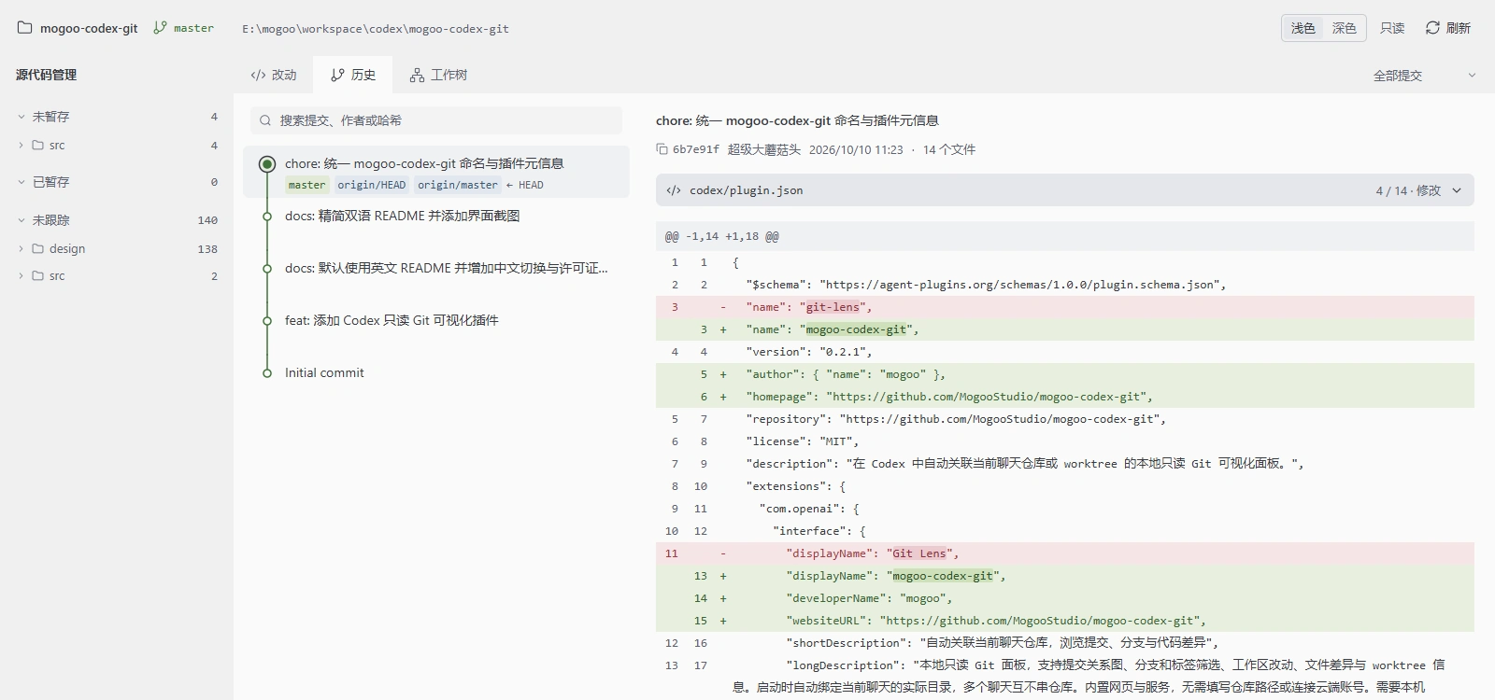
Task: Click the origin/HEAD ref tag
Action: 371,185
